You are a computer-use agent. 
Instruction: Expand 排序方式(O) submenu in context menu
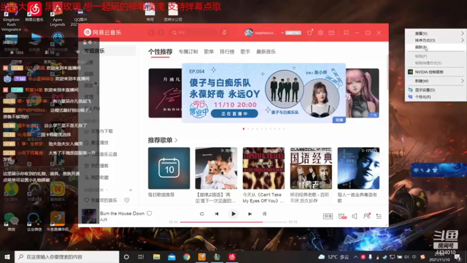(x=435, y=40)
